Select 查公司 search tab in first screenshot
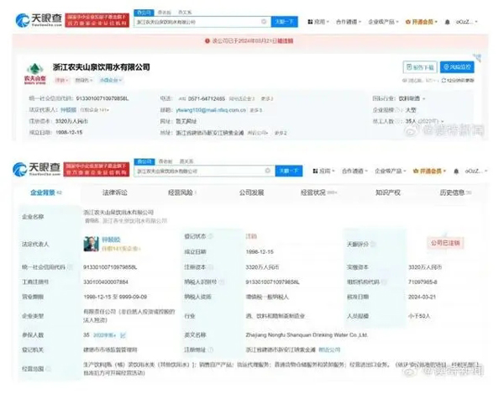Screen dimensions: 504x395 (x=144, y=13)
